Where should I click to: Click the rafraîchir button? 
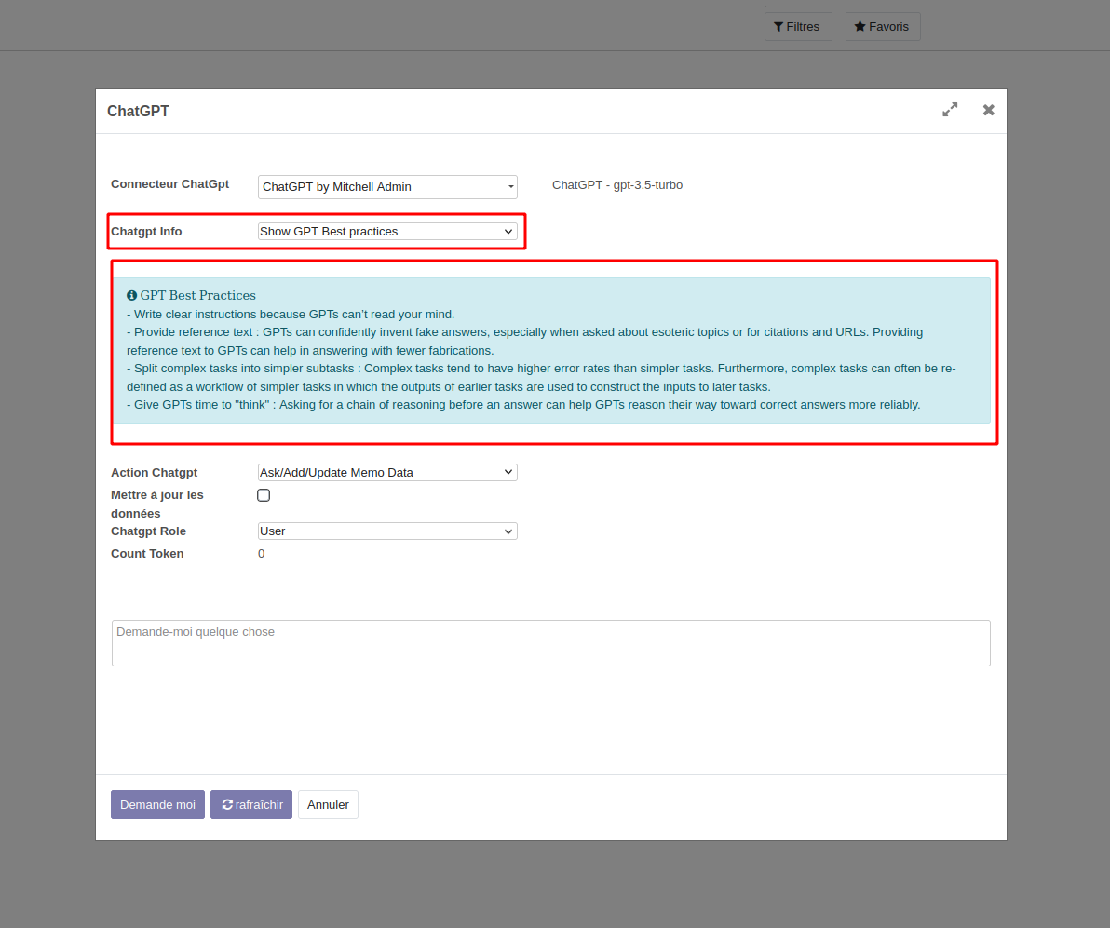[251, 805]
